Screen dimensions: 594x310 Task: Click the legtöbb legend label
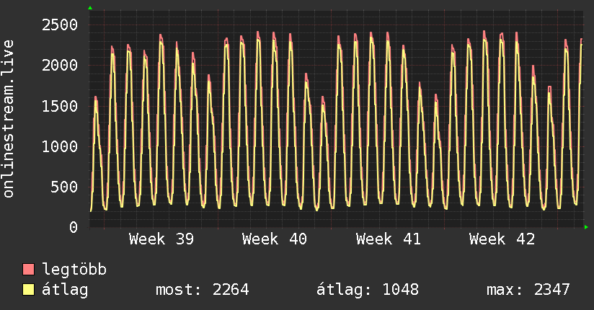coord(74,270)
